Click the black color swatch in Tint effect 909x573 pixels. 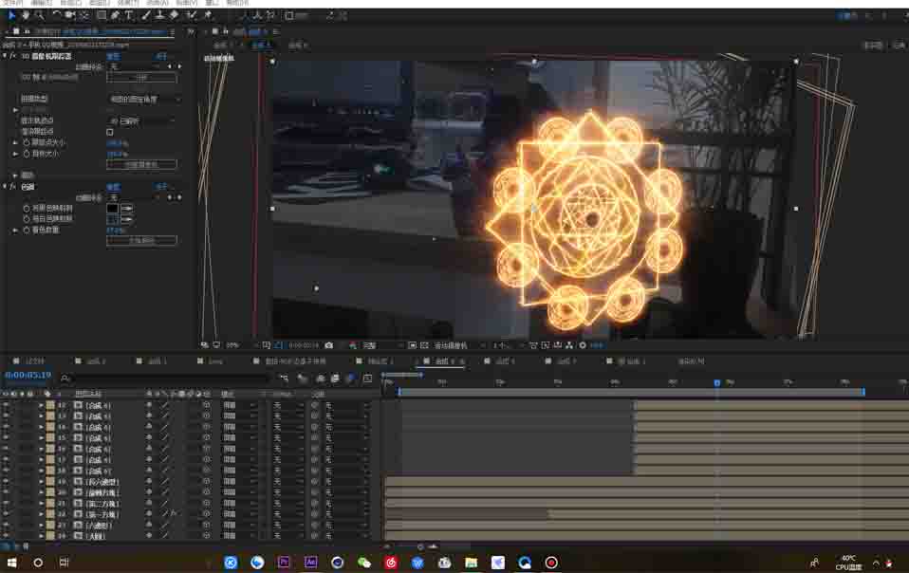coord(112,208)
